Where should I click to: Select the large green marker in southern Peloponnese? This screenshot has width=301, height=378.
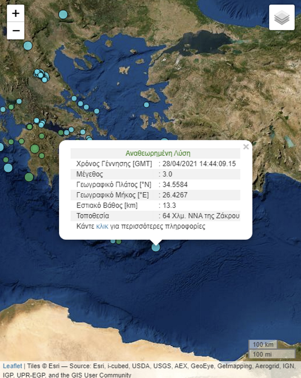pos(29,177)
